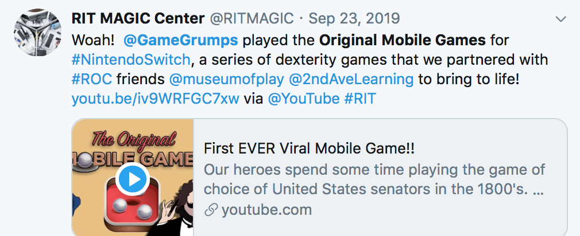Open the "First EVER Viral Mobile Game!!" card title
The height and width of the screenshot is (236, 580).
point(310,148)
